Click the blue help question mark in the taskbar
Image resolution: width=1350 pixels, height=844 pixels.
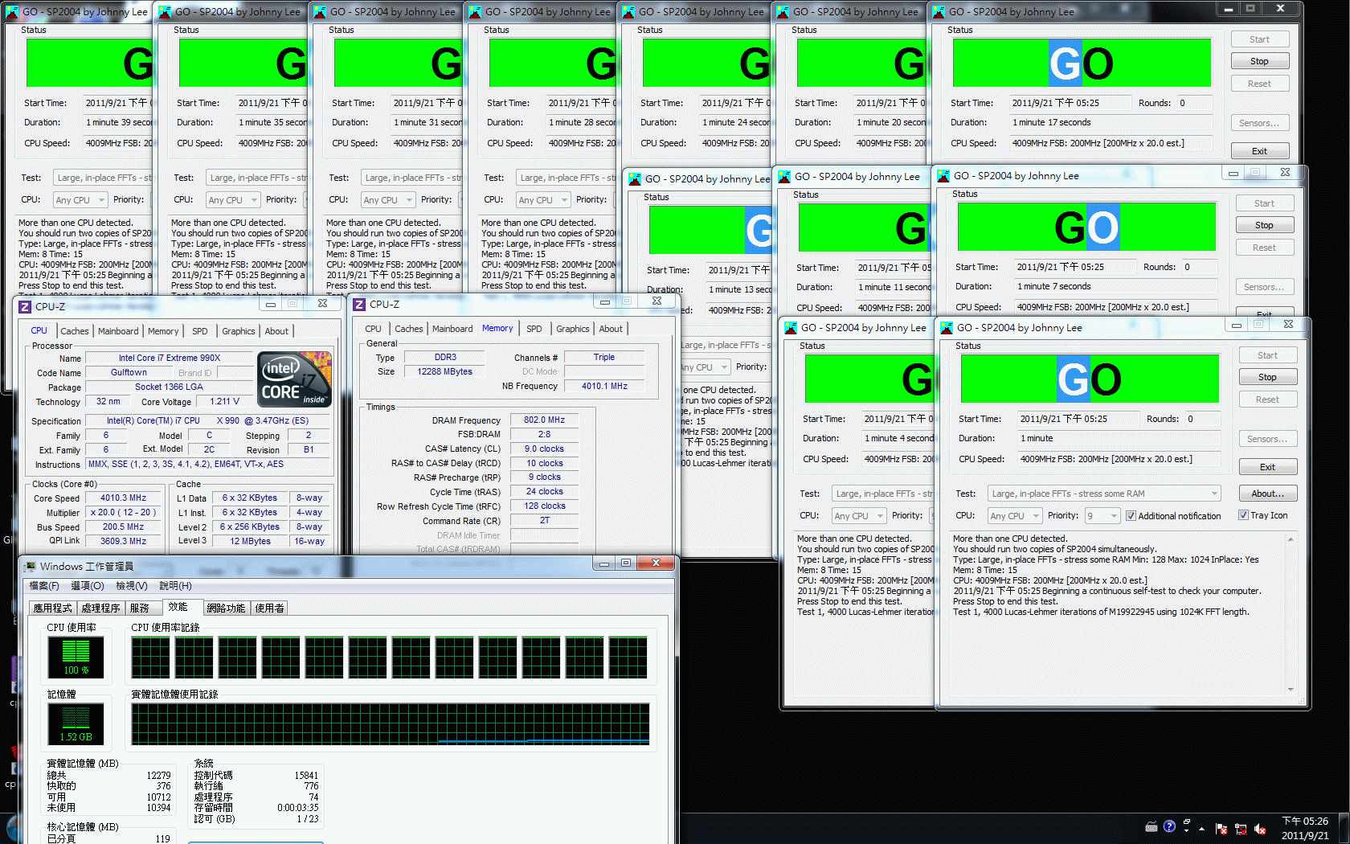[x=1169, y=826]
